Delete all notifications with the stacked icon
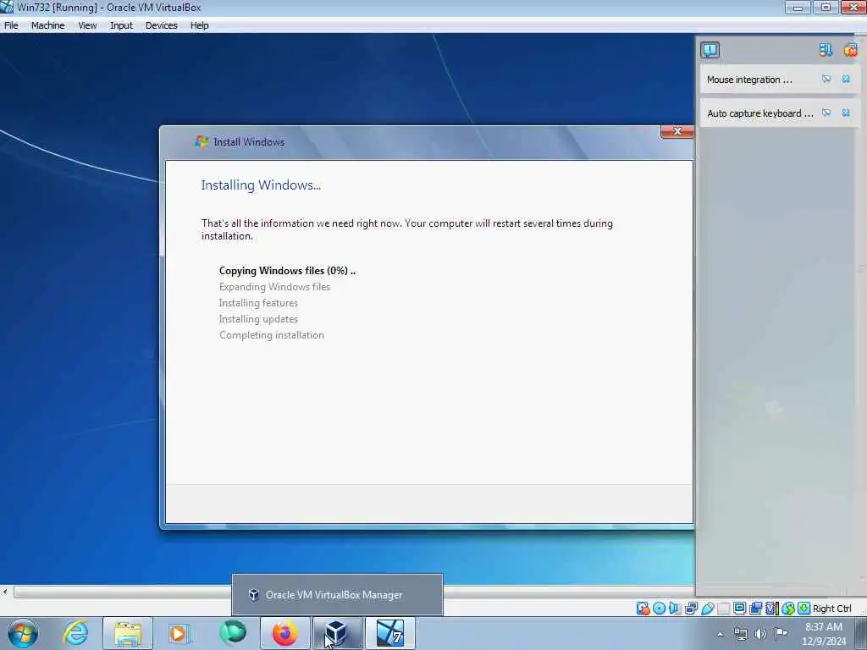The width and height of the screenshot is (867, 650). click(x=850, y=50)
